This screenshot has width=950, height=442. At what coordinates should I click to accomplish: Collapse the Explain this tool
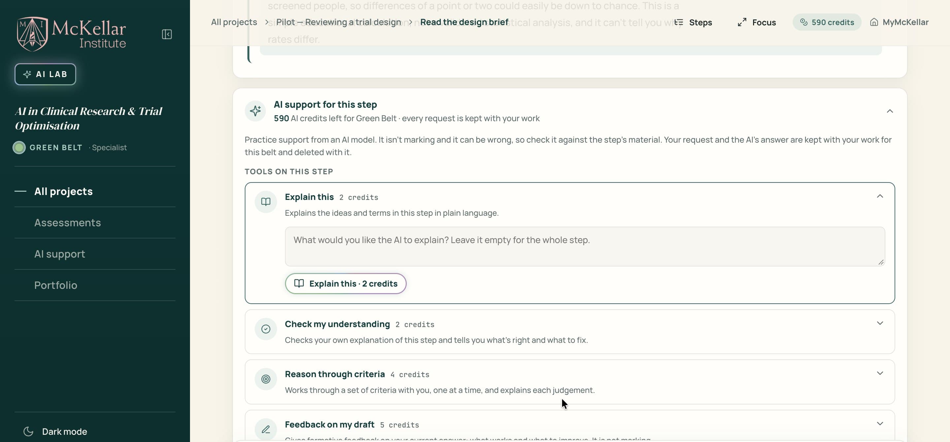point(879,196)
